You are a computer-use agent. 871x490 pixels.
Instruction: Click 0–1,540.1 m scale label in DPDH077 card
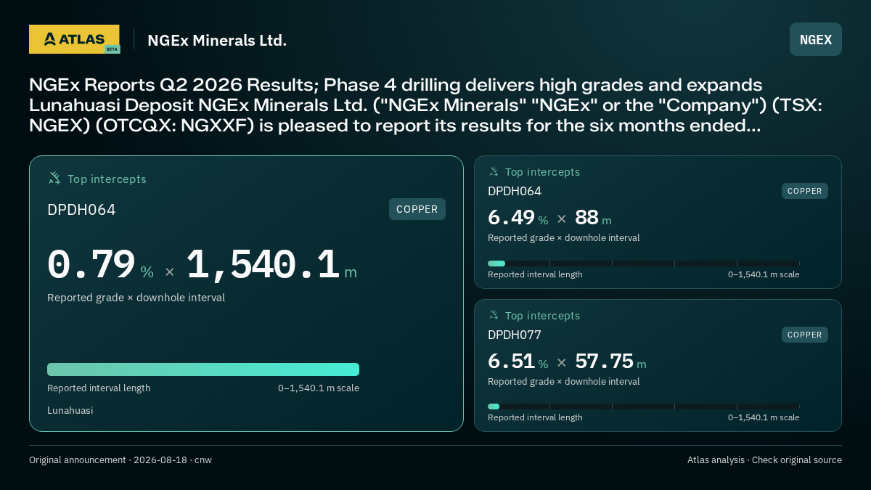[x=764, y=417]
